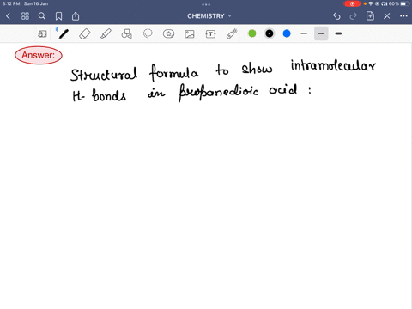Insert an image with the Image tool

[190, 34]
